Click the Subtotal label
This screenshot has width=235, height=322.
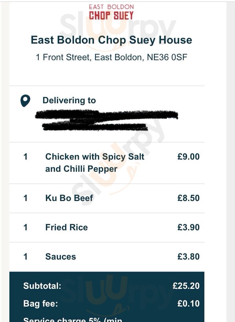42,286
